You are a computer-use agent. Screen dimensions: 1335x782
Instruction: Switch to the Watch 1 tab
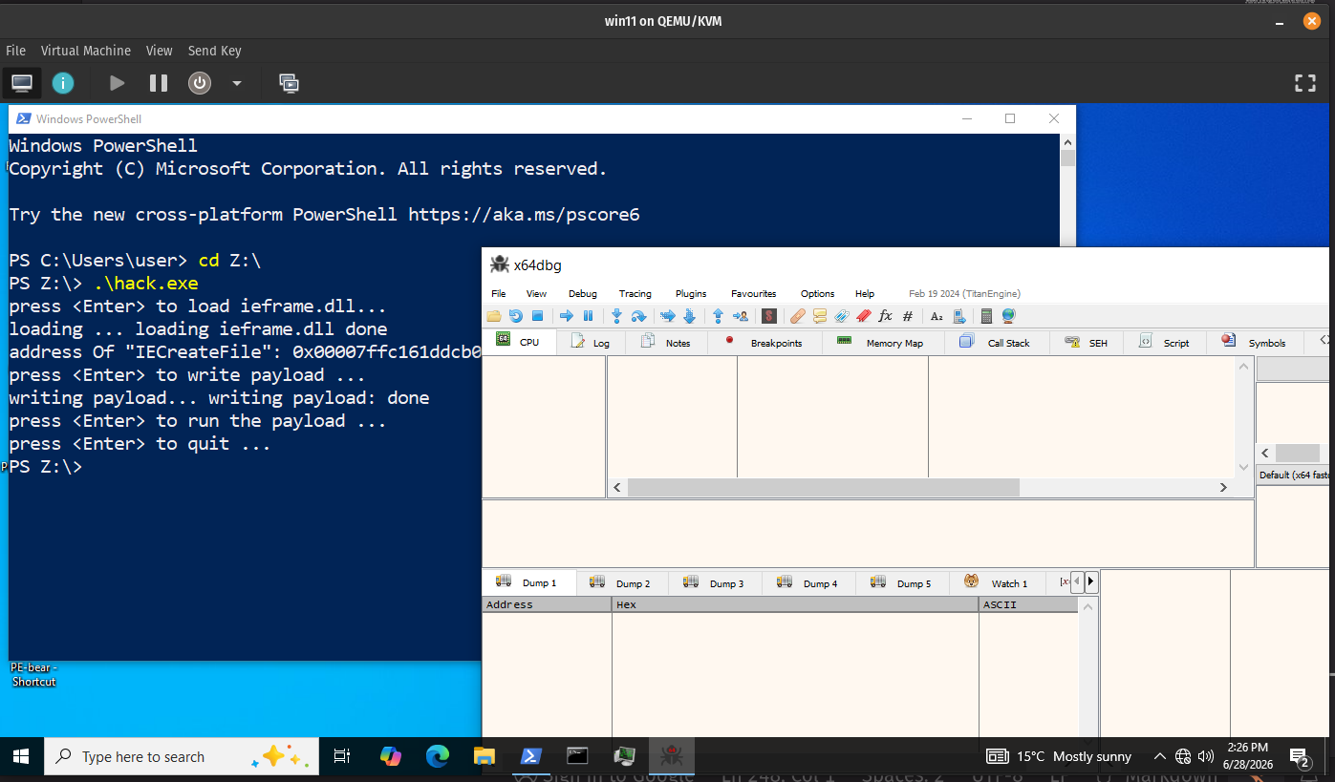point(997,582)
